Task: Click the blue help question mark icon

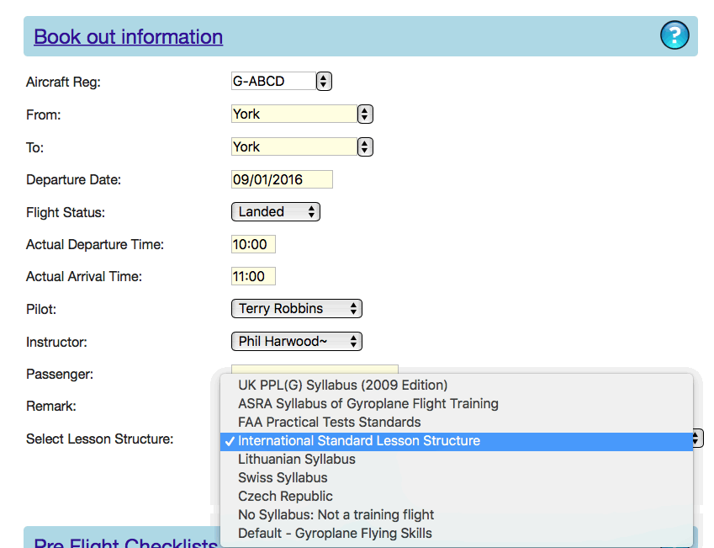Action: coord(674,35)
